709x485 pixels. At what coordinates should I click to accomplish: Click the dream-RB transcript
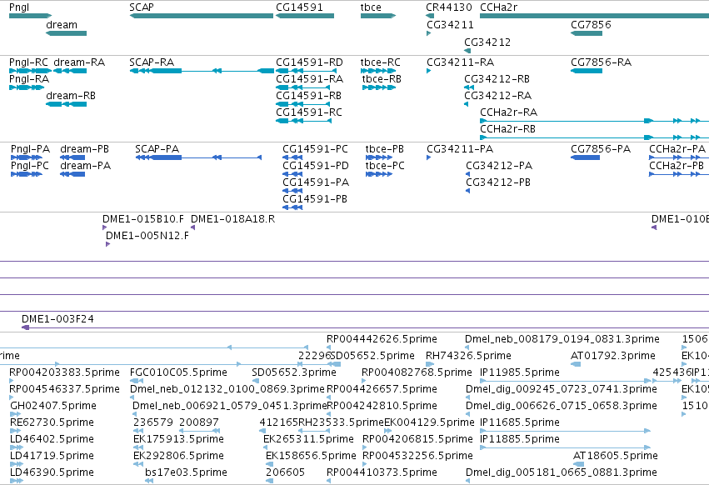pos(66,104)
